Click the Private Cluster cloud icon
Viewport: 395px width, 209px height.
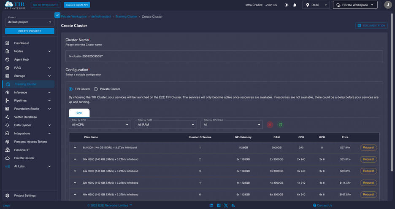click(7, 158)
